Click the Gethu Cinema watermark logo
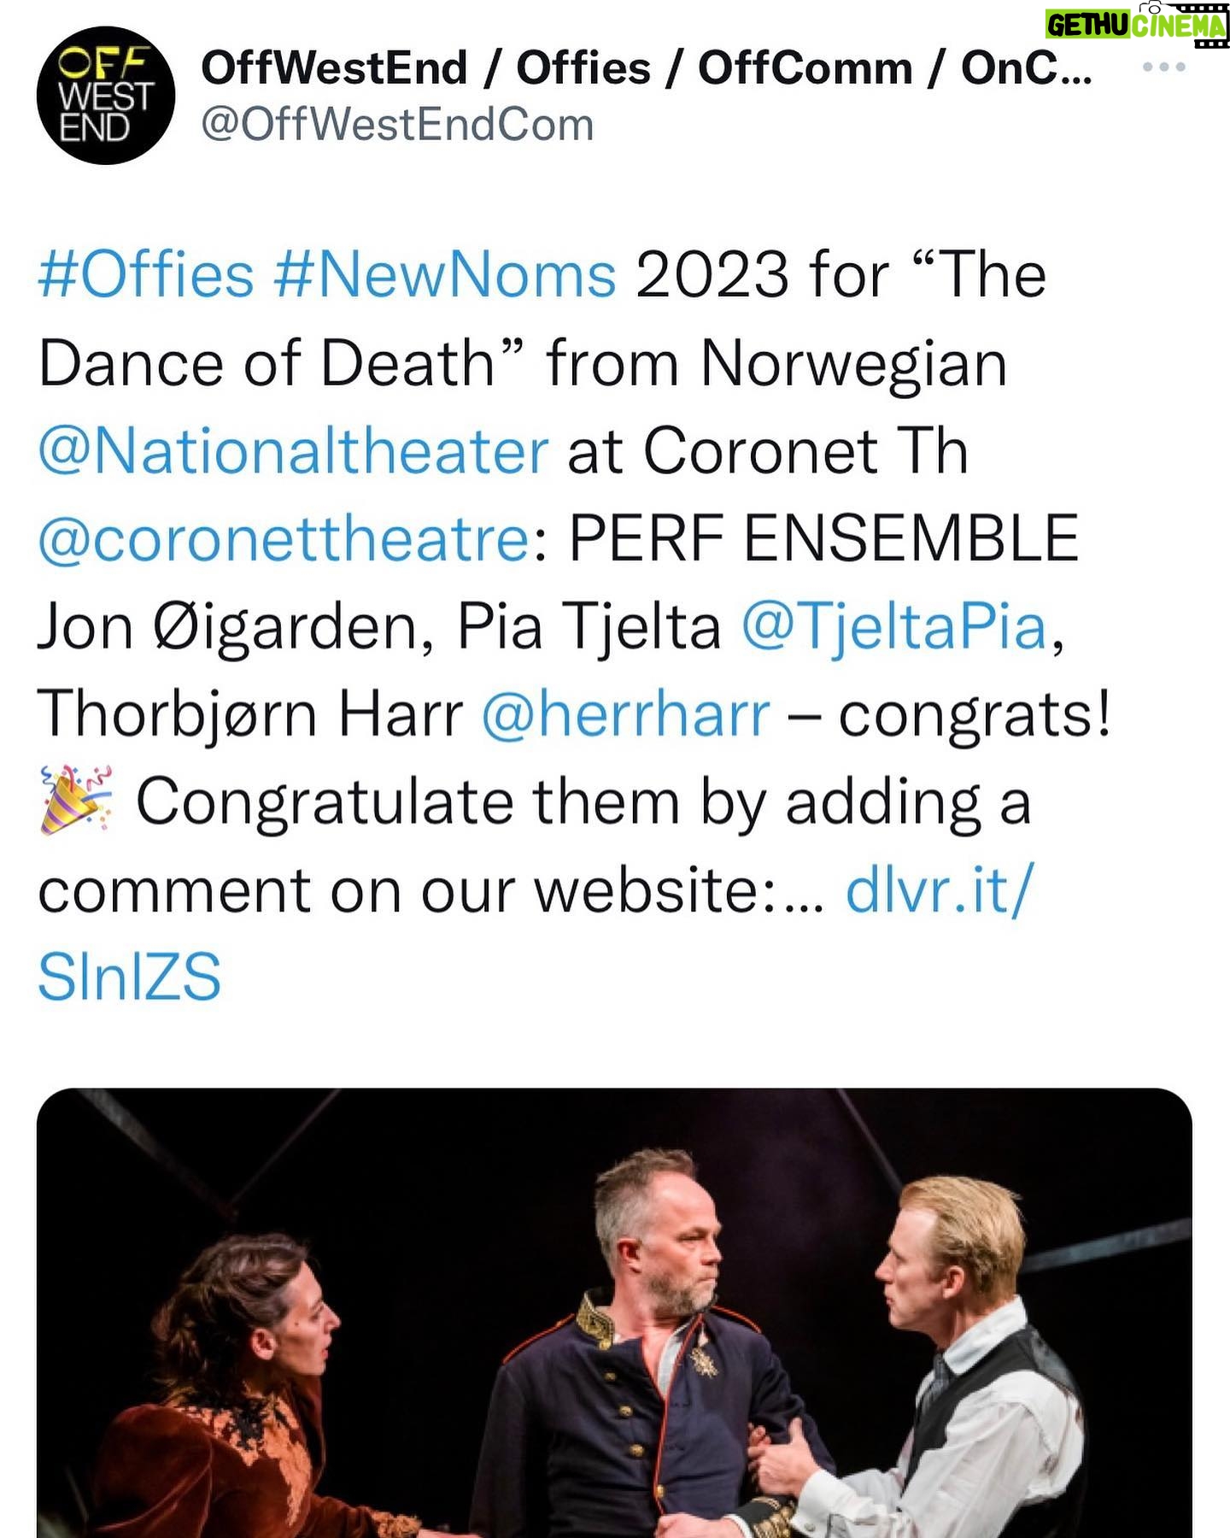 (x=1136, y=24)
